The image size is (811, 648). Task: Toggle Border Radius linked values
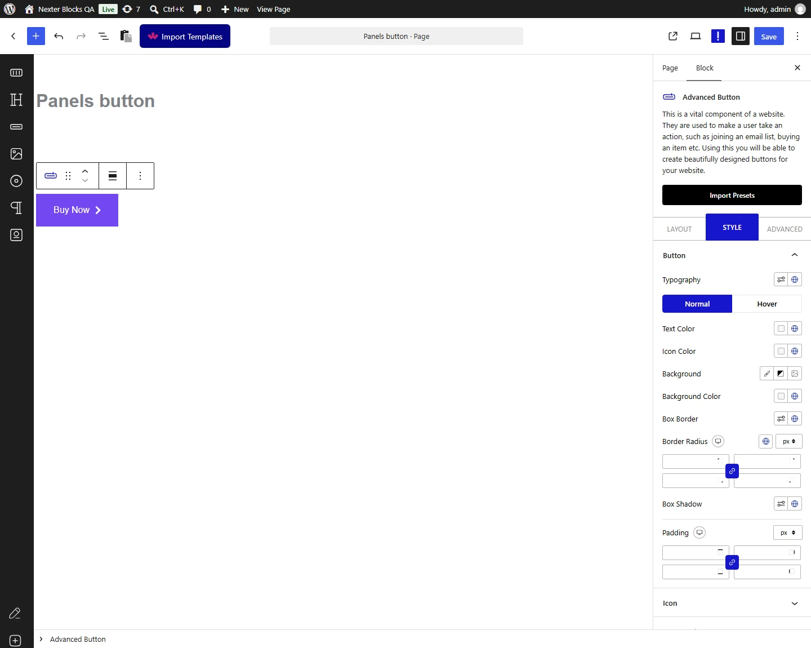point(732,471)
